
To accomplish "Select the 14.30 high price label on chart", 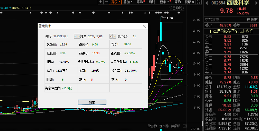I will point(169,18).
